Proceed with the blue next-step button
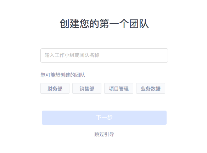The width and height of the screenshot is (207, 153). coord(104,118)
